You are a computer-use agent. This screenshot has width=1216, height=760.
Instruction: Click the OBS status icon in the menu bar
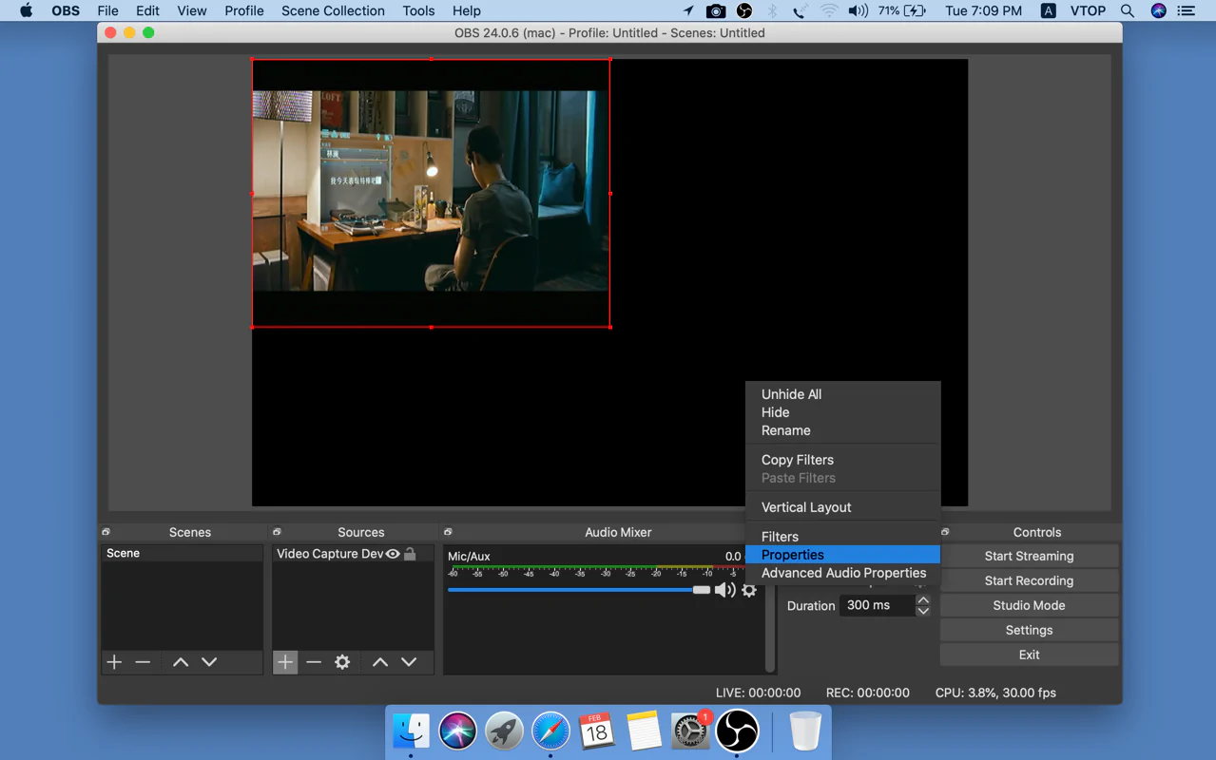744,10
